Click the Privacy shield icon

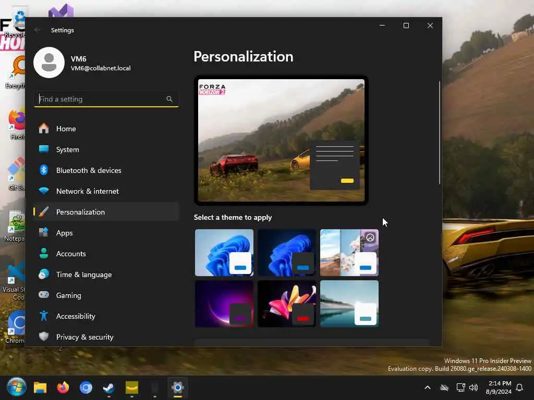44,336
